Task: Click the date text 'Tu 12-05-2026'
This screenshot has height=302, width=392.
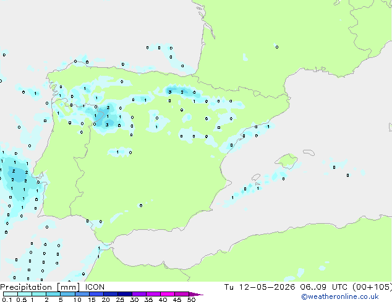Action: tap(260, 287)
